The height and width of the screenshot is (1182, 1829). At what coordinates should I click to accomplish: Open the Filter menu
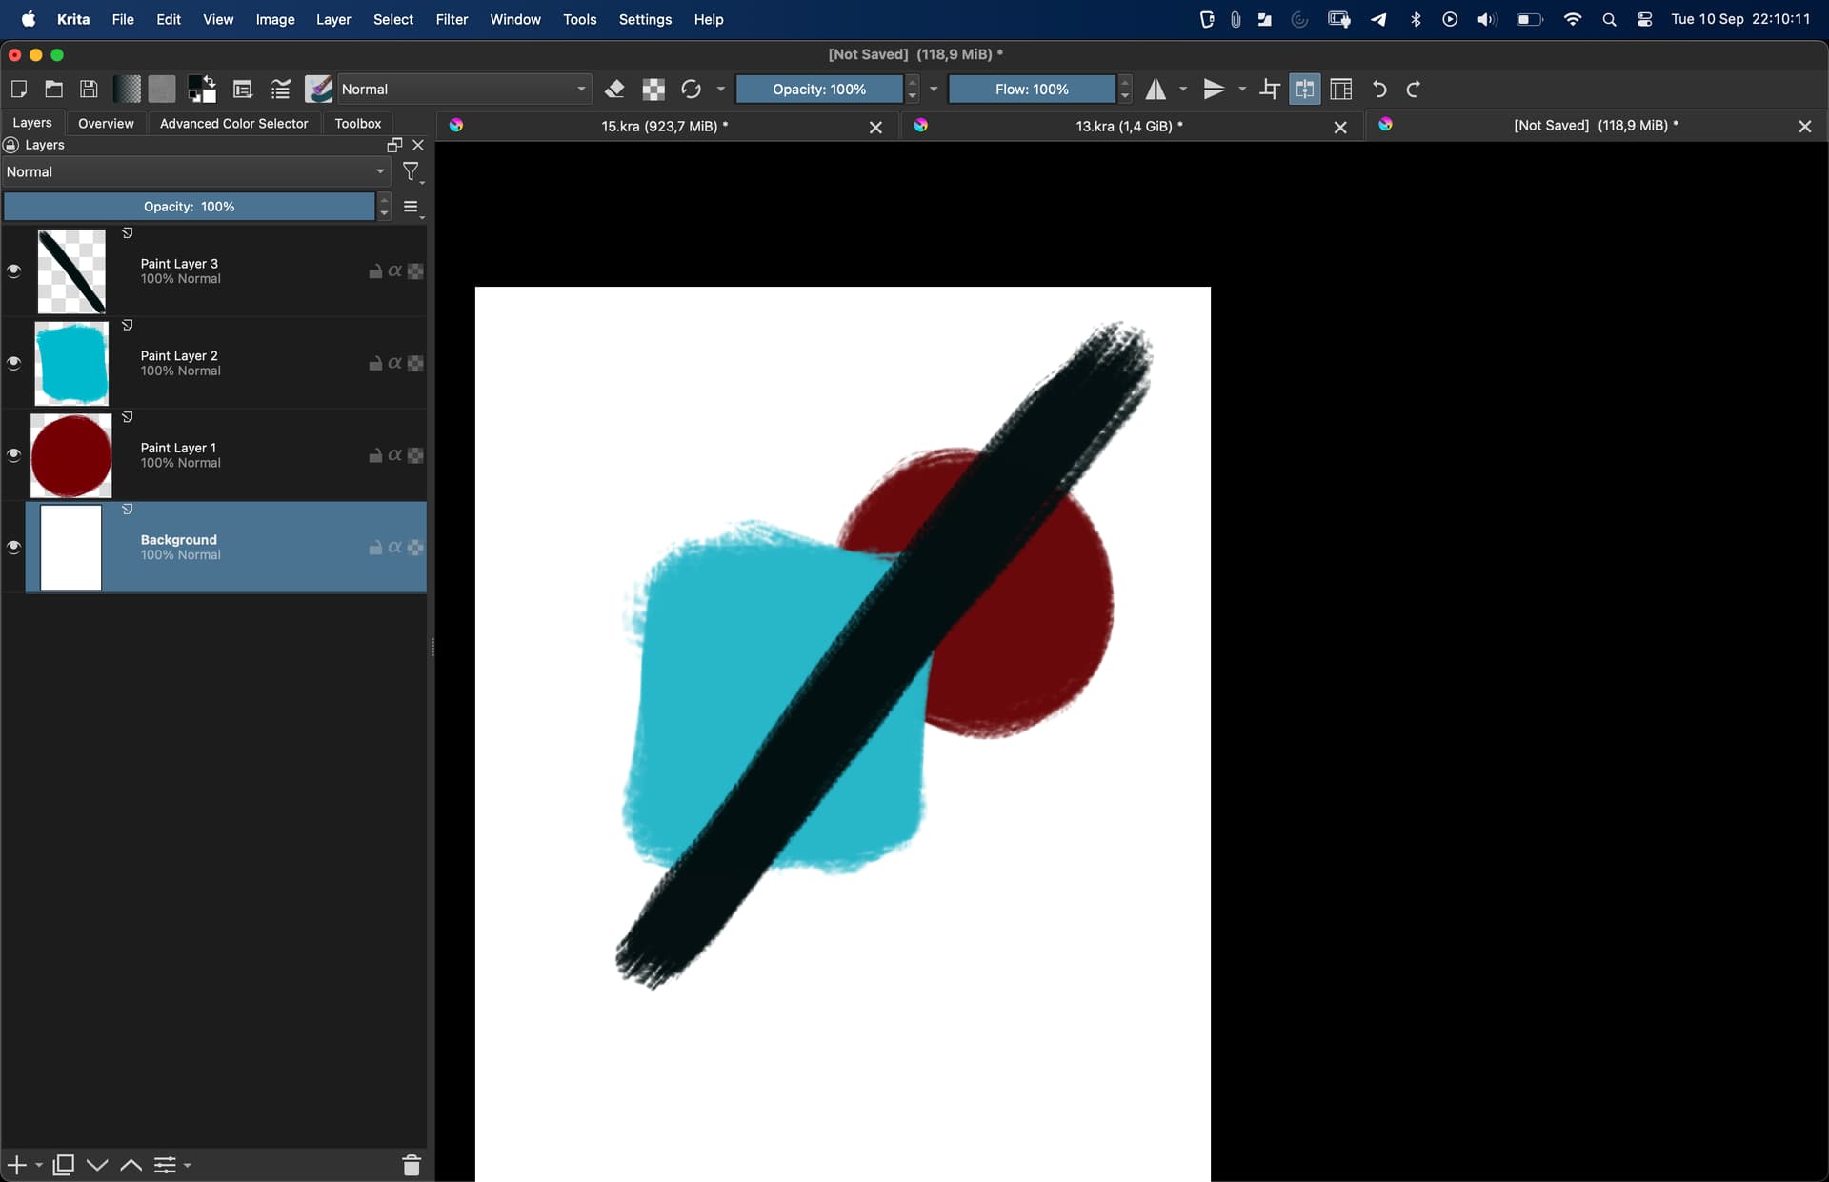click(452, 19)
